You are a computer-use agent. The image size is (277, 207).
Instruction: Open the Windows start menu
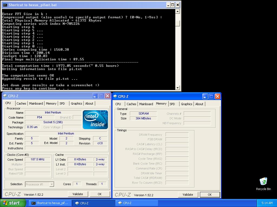pos(13,203)
